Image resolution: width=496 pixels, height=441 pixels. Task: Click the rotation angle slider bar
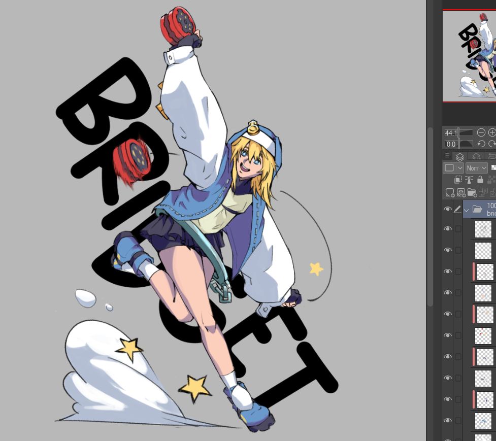click(466, 144)
